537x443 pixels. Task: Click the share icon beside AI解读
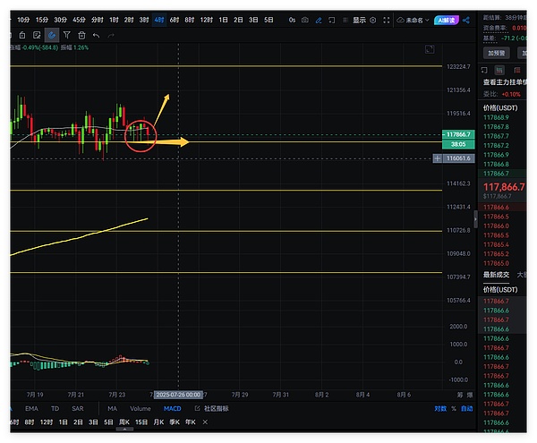(x=469, y=19)
